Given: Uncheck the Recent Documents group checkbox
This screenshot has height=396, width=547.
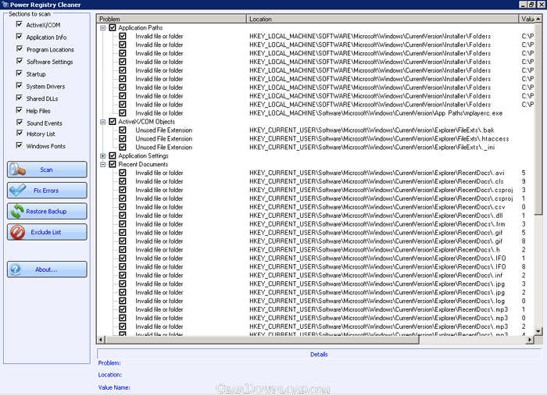Looking at the screenshot, I should (113, 164).
